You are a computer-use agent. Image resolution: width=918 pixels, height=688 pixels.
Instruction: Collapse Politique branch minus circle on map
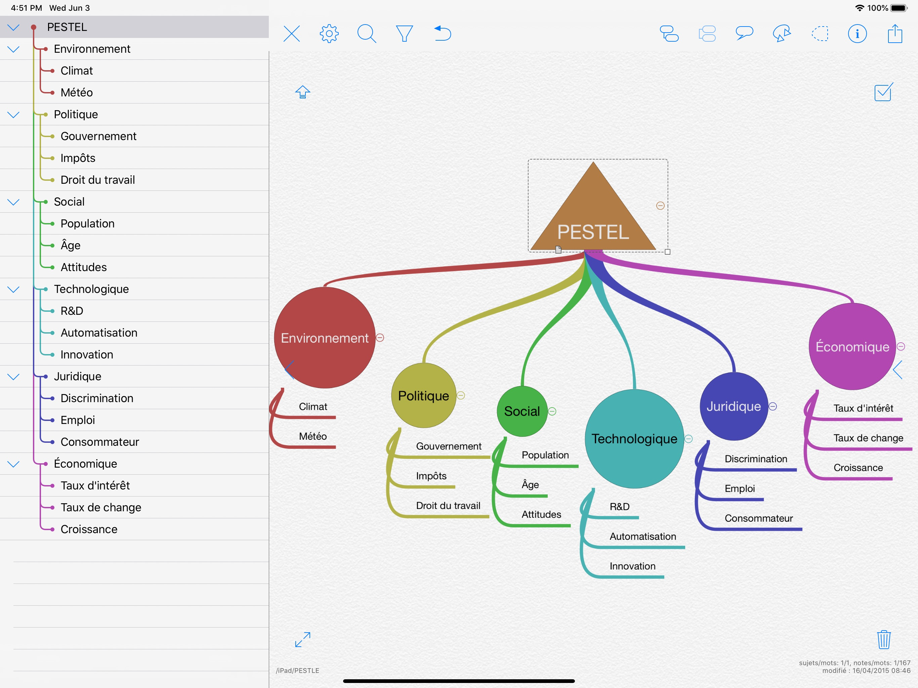pos(461,395)
